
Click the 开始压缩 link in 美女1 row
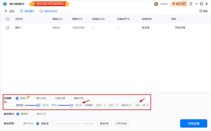pyautogui.click(x=180, y=28)
